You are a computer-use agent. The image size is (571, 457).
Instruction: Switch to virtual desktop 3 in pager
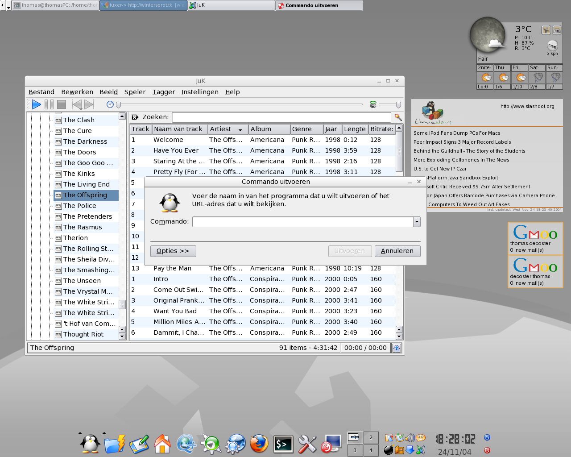click(x=355, y=450)
